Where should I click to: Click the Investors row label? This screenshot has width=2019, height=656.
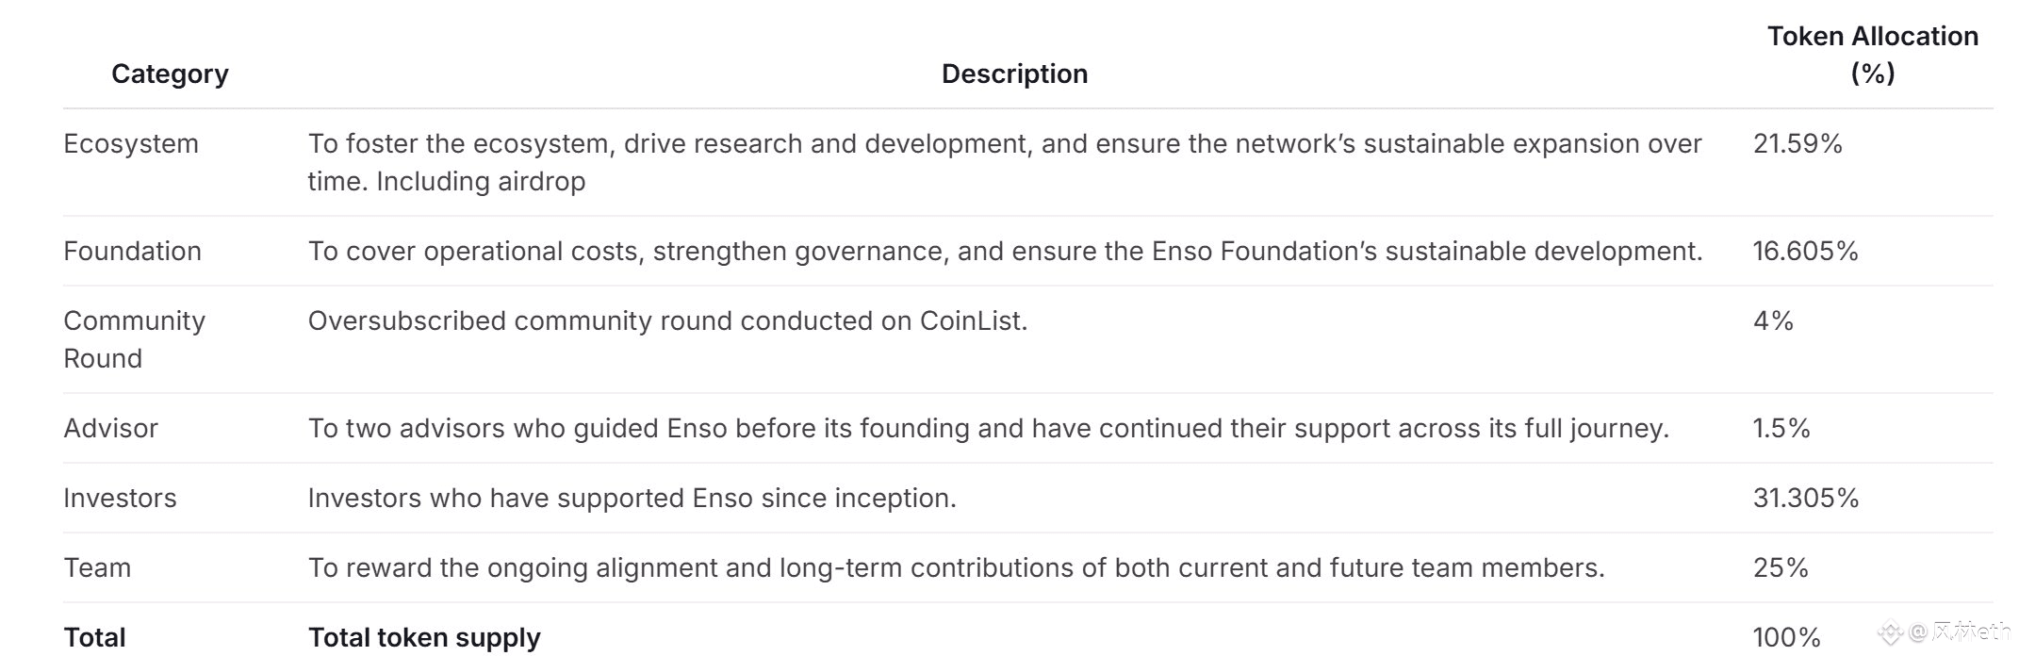click(x=120, y=498)
